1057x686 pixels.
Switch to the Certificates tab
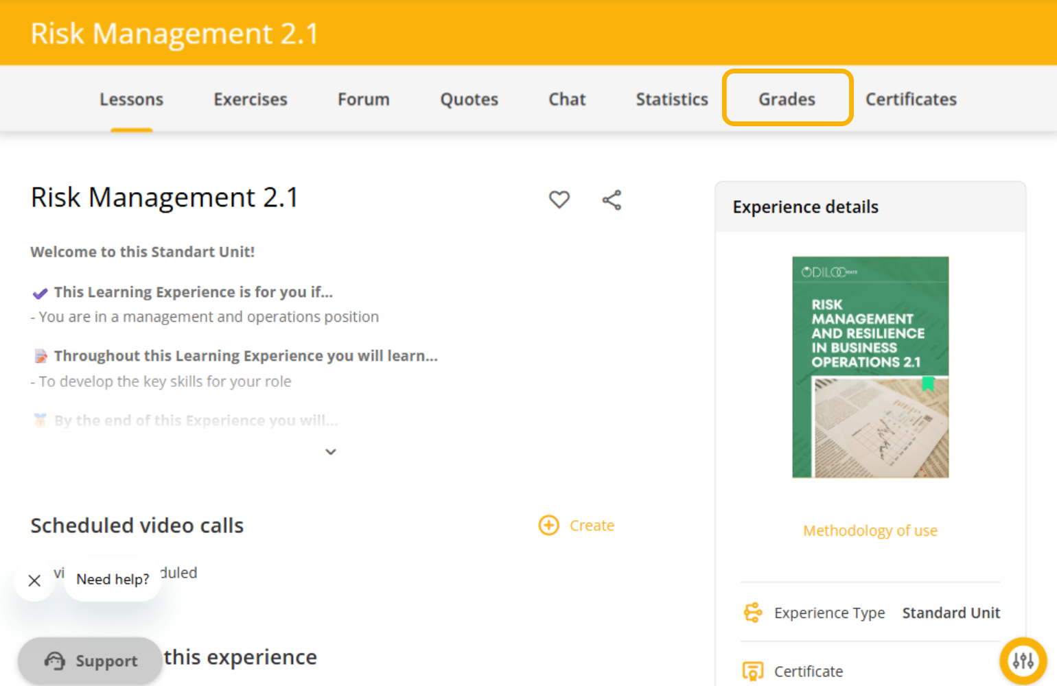(911, 99)
